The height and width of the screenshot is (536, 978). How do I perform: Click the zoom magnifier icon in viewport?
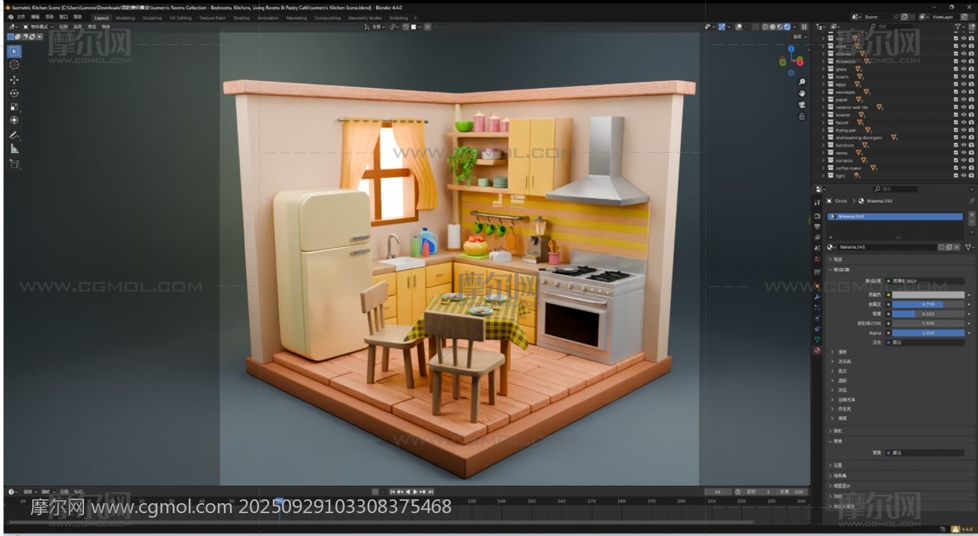pos(802,82)
